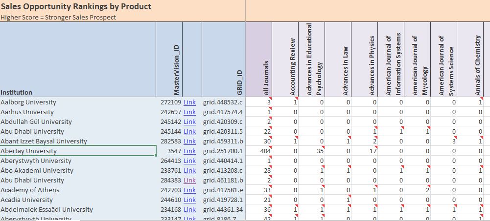The width and height of the screenshot is (490, 221).
Task: Click the grid.251700.1 GRID ID cell
Action: 223,151
